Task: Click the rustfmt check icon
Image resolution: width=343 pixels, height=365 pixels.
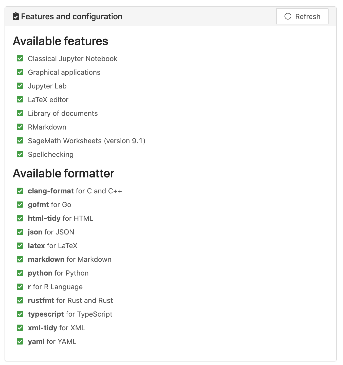Action: point(20,300)
